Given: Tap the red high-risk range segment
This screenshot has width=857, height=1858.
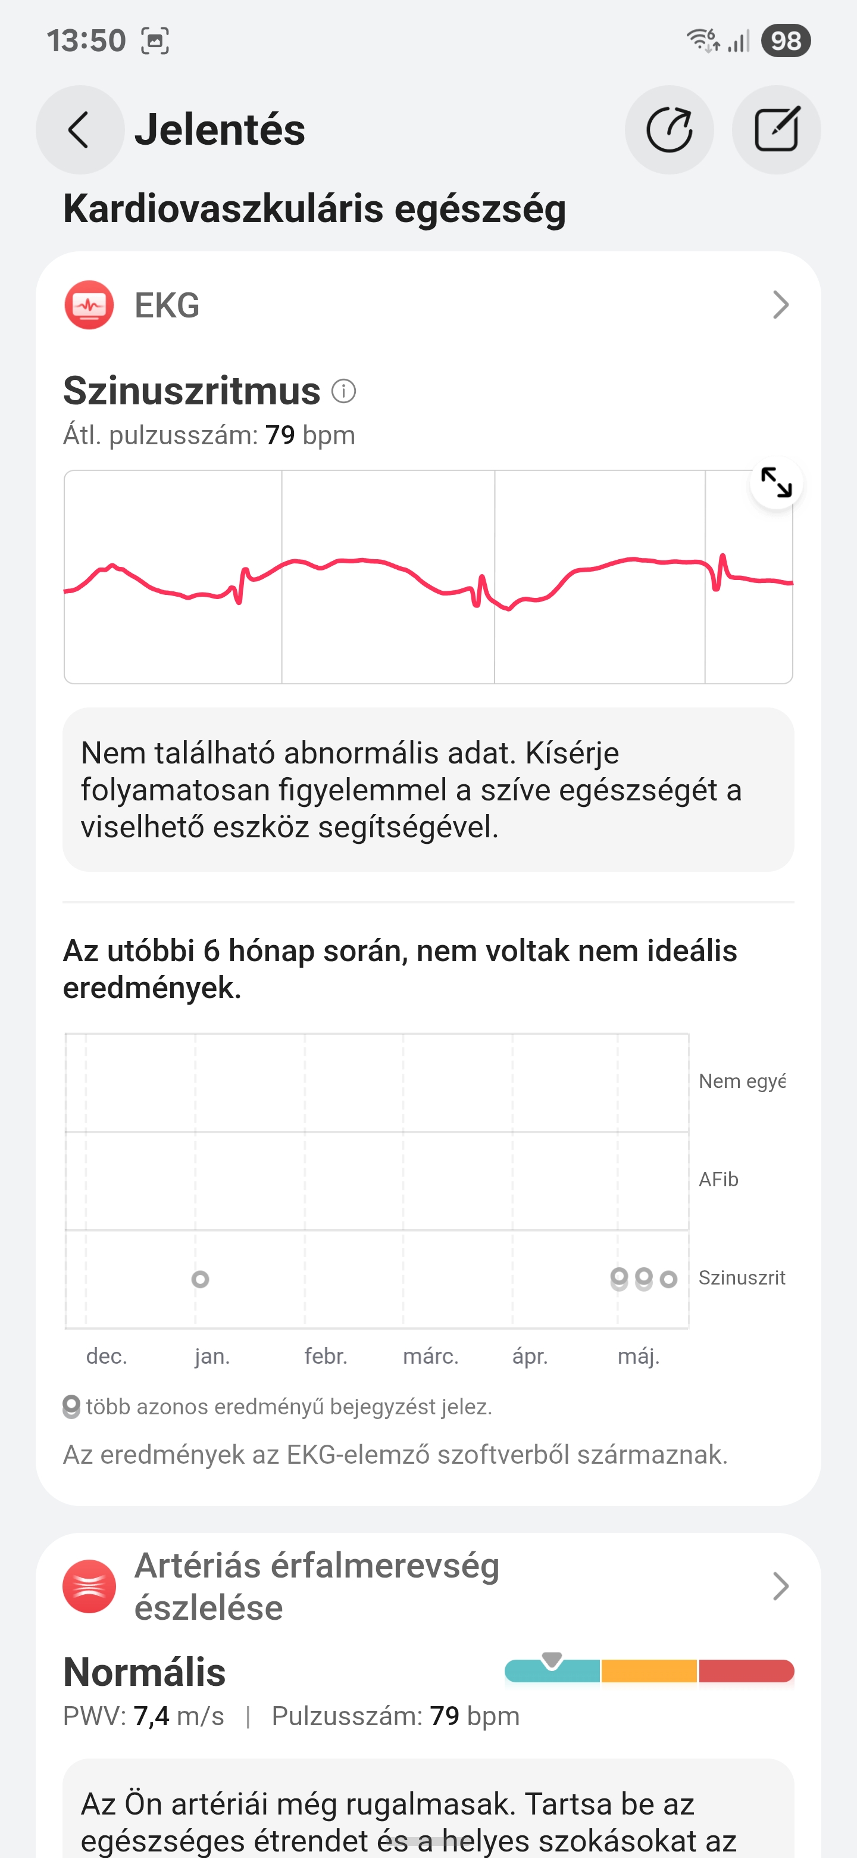Looking at the screenshot, I should [746, 1670].
